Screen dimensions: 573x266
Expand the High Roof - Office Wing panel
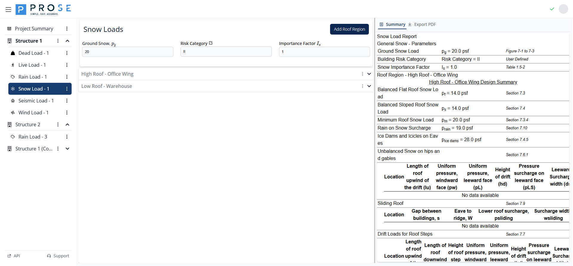[369, 74]
